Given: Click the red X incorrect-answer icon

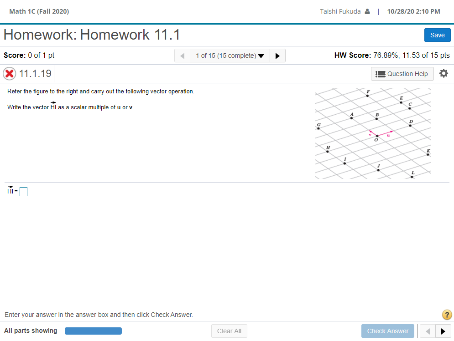Looking at the screenshot, I should coord(9,73).
